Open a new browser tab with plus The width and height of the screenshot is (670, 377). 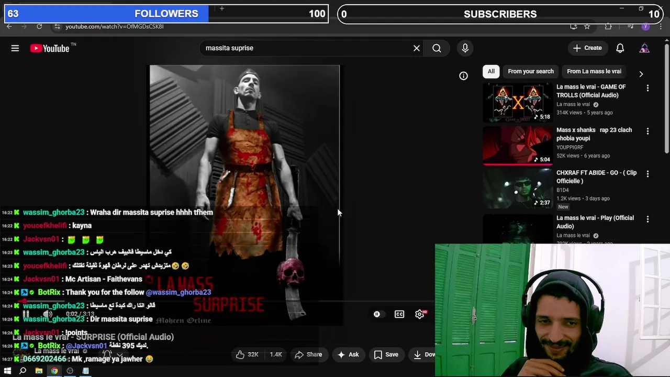(x=222, y=8)
